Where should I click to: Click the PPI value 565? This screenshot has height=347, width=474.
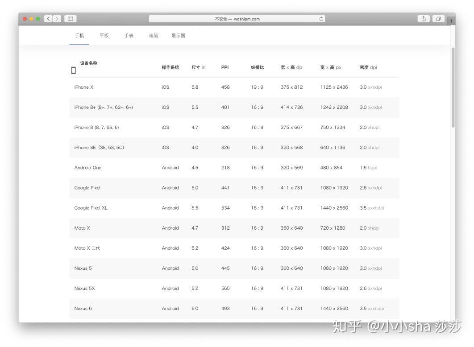(x=225, y=289)
